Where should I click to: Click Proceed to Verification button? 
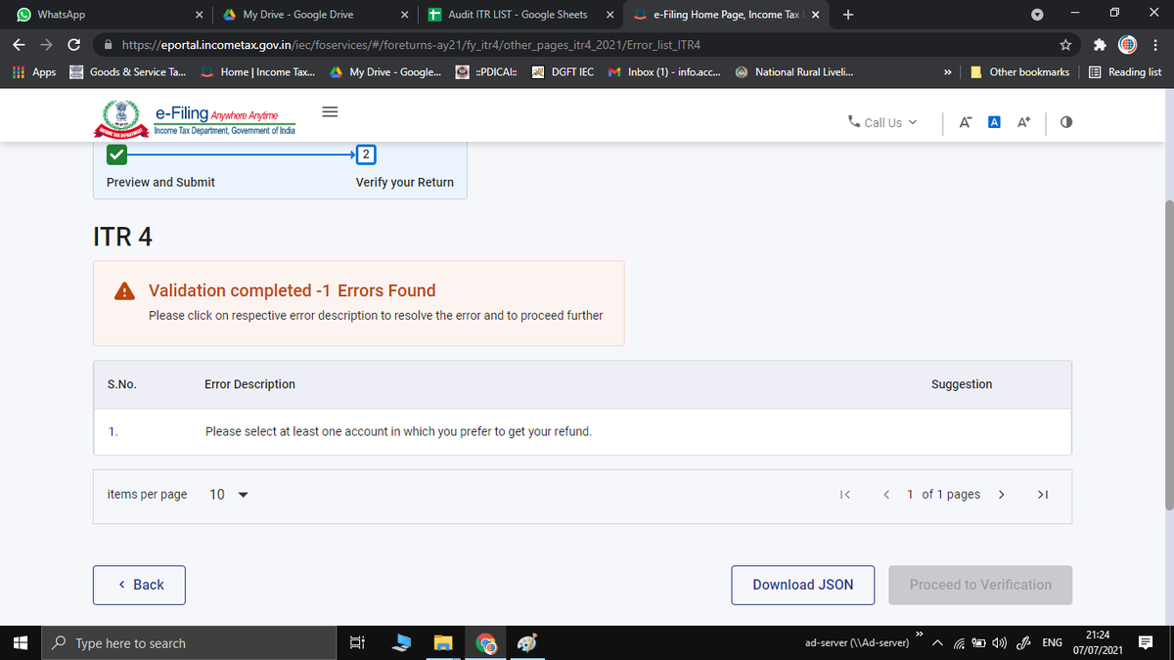coord(980,585)
